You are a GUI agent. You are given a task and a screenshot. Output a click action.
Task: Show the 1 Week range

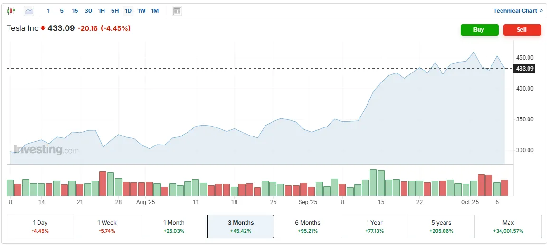coord(107,227)
